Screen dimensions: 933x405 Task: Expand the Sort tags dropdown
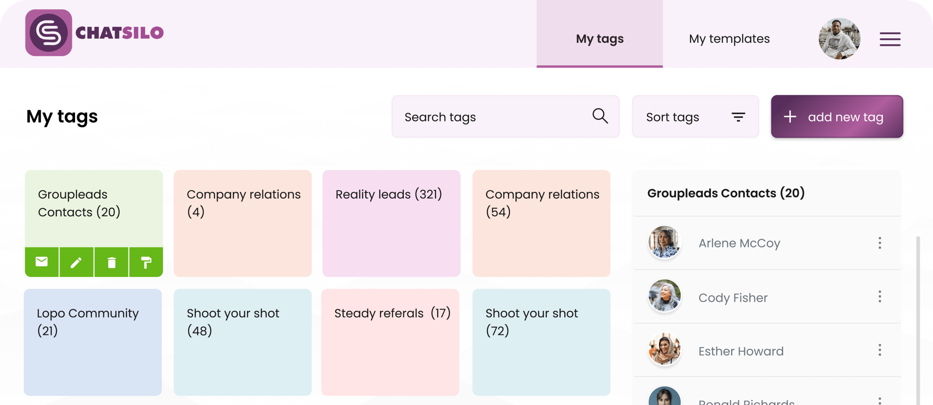point(695,117)
